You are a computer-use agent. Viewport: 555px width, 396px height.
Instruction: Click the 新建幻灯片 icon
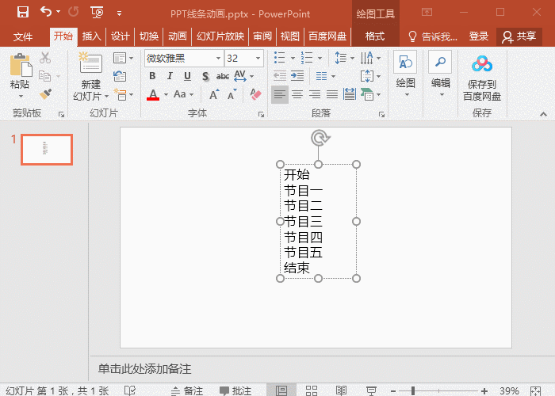(x=90, y=63)
